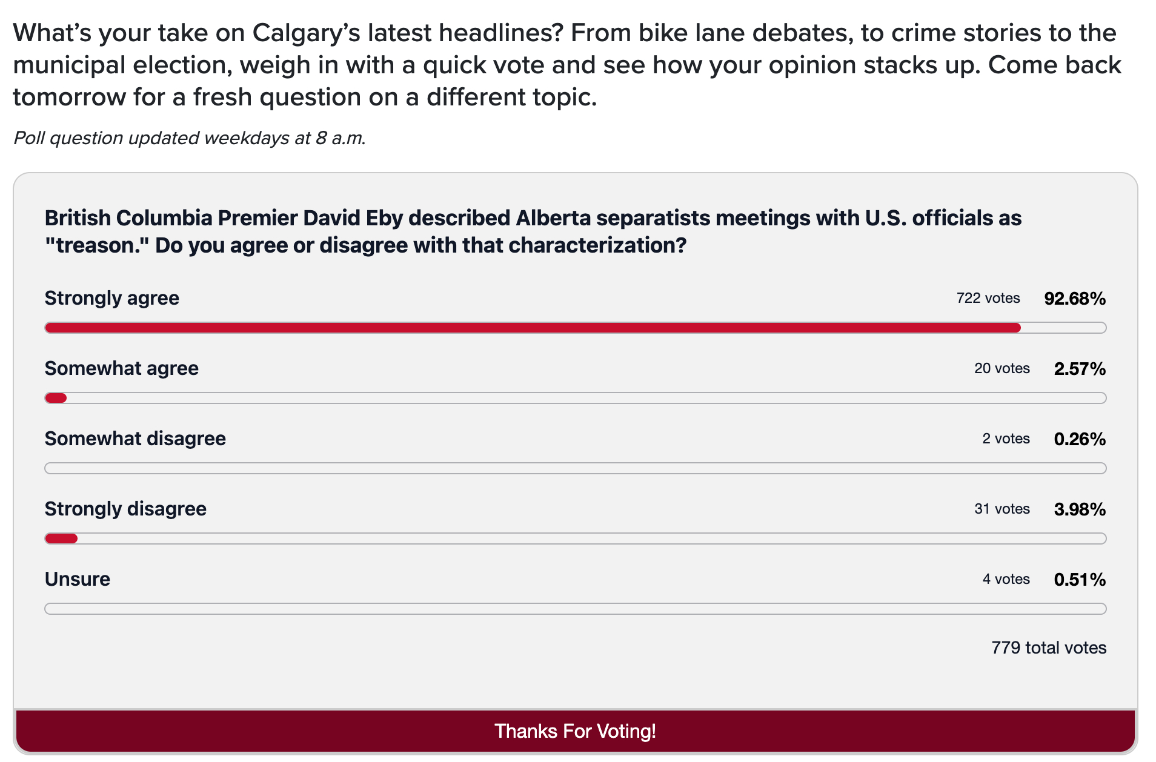Pick the Strongly disagree option label
This screenshot has width=1156, height=762.
tap(125, 509)
